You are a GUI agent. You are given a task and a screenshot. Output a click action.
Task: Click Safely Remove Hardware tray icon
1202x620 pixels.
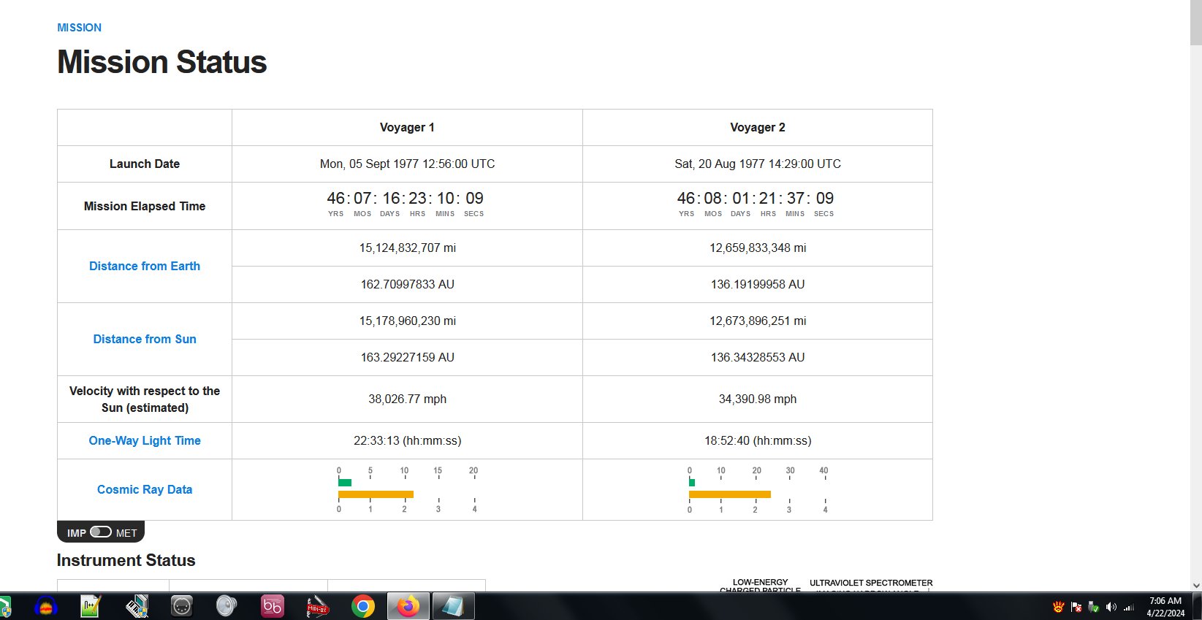point(1094,607)
